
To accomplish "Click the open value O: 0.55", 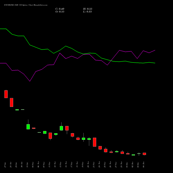I will pos(60,12).
